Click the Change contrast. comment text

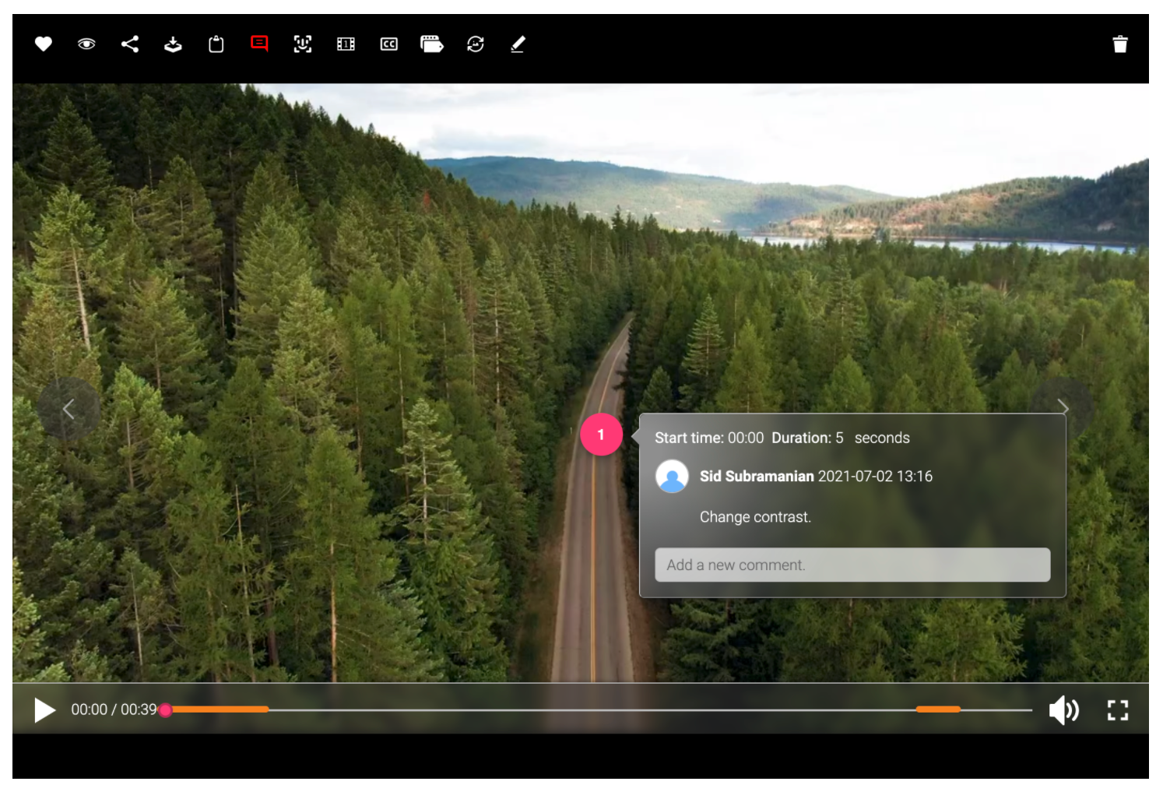(755, 517)
